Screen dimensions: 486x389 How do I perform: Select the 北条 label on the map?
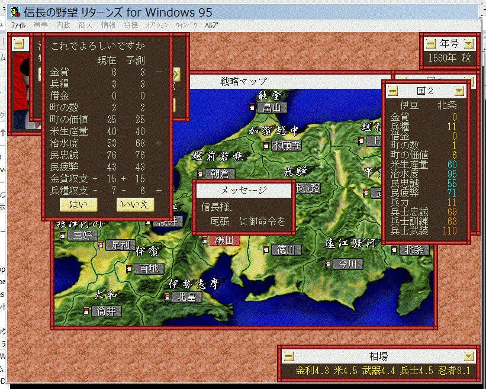pyautogui.click(x=414, y=250)
